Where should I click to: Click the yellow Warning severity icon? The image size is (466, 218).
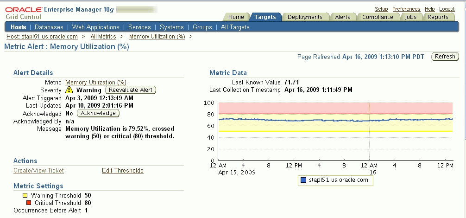click(69, 90)
